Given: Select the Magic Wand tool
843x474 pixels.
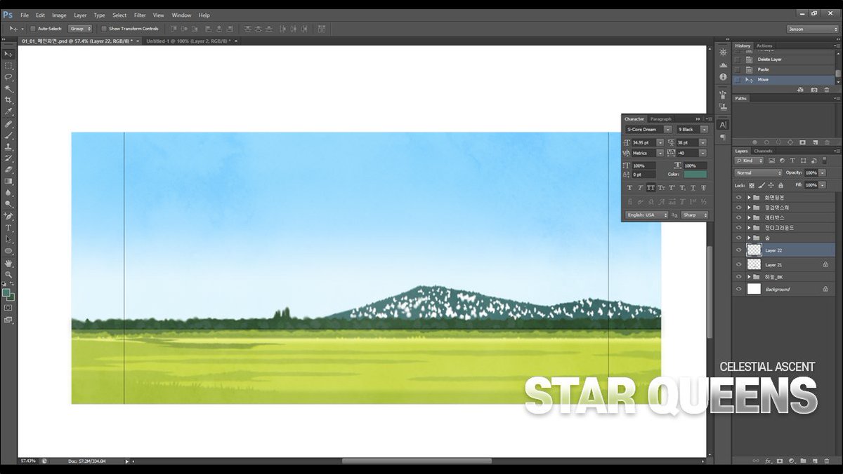Looking at the screenshot, I should tap(8, 89).
